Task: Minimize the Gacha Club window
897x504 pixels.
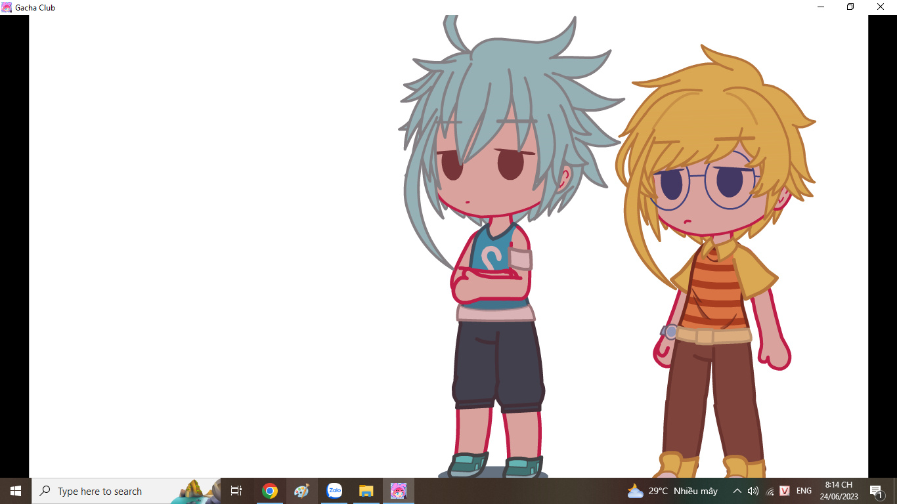Action: click(821, 7)
